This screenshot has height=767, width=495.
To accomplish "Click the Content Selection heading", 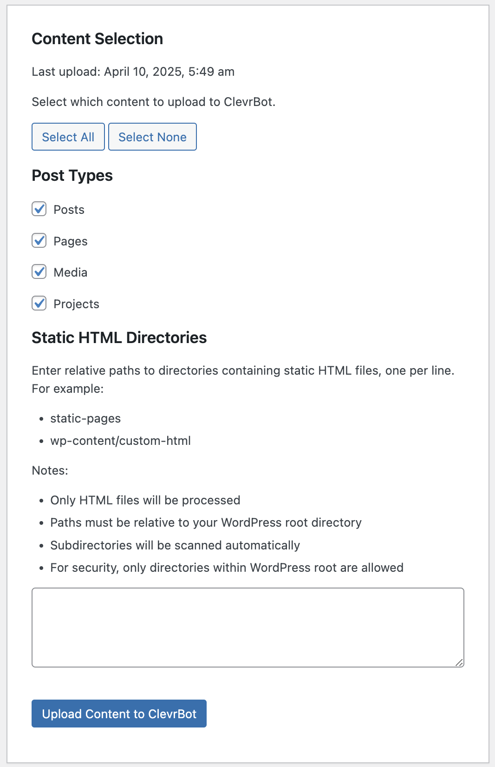I will (x=98, y=39).
